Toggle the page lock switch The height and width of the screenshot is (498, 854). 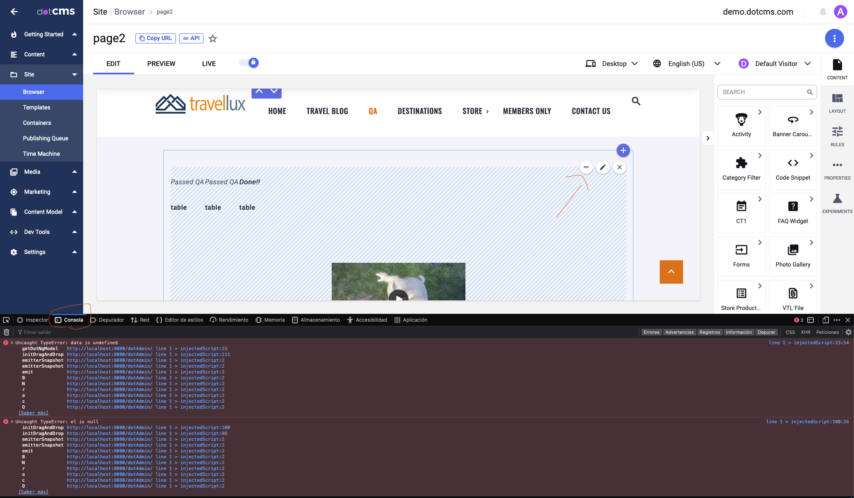point(249,63)
